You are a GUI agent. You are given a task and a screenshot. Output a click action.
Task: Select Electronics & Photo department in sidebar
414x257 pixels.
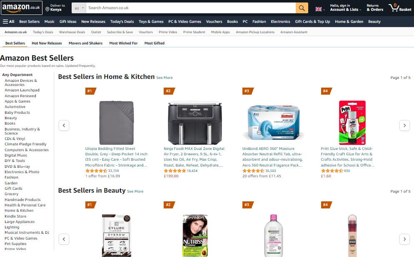[22, 172]
